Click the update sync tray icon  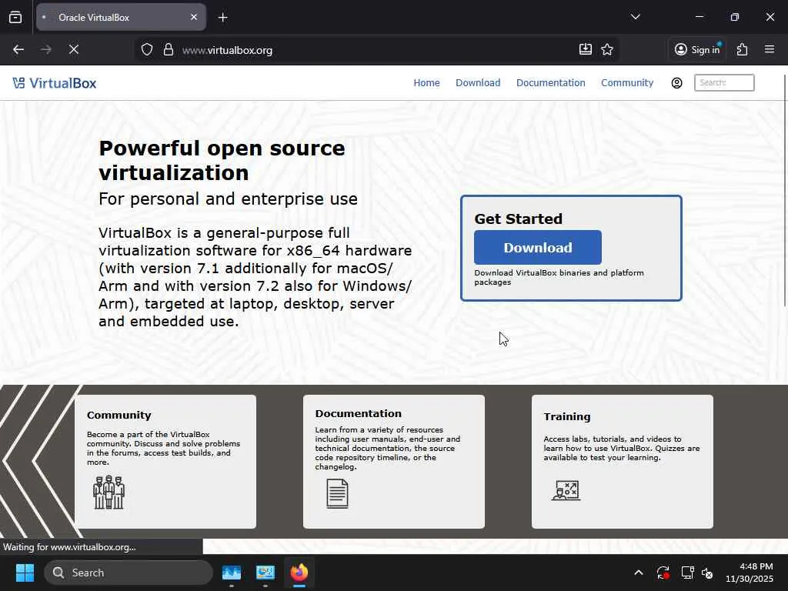[x=663, y=573]
